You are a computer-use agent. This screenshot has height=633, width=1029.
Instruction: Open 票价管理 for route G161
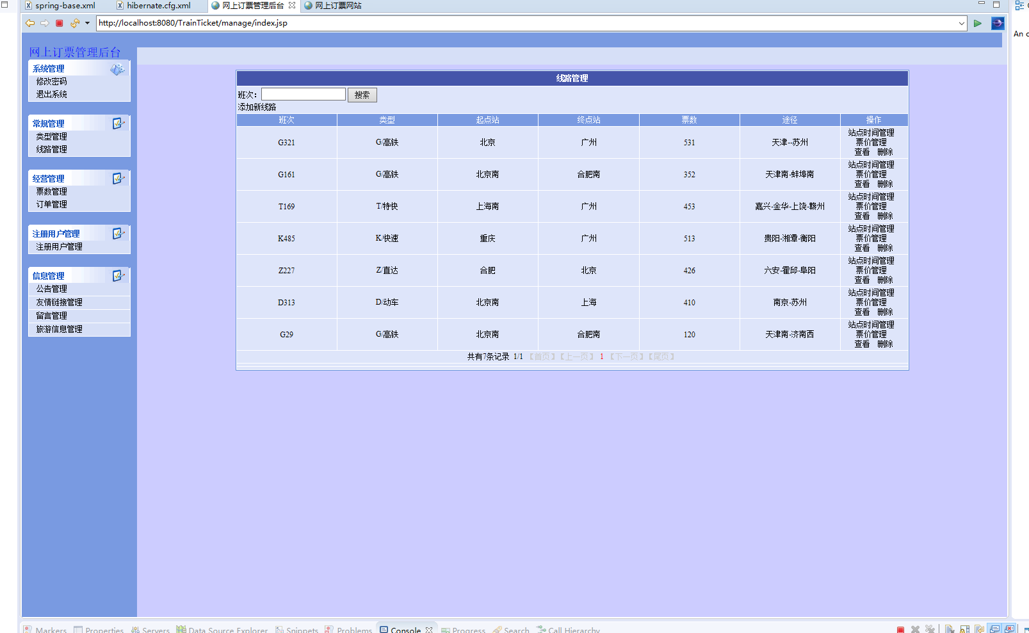click(871, 174)
